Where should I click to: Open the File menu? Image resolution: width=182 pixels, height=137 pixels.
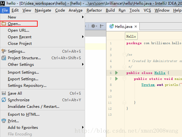5,10
